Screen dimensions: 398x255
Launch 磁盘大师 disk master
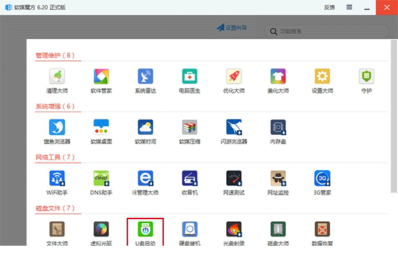(278, 233)
